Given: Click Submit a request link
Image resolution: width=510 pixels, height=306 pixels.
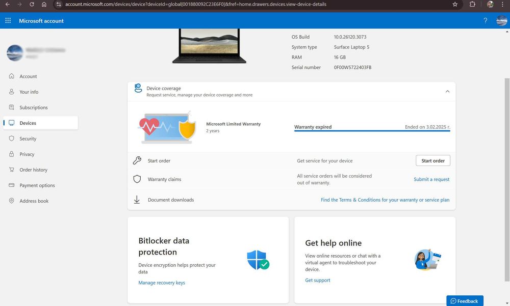Looking at the screenshot, I should tap(431, 179).
